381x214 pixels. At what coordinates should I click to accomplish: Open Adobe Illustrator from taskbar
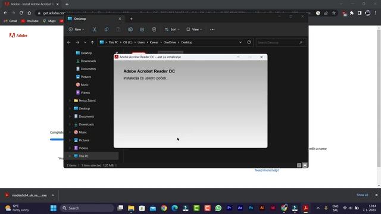[x=262, y=208]
